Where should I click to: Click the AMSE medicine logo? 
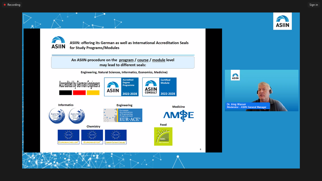(178, 115)
